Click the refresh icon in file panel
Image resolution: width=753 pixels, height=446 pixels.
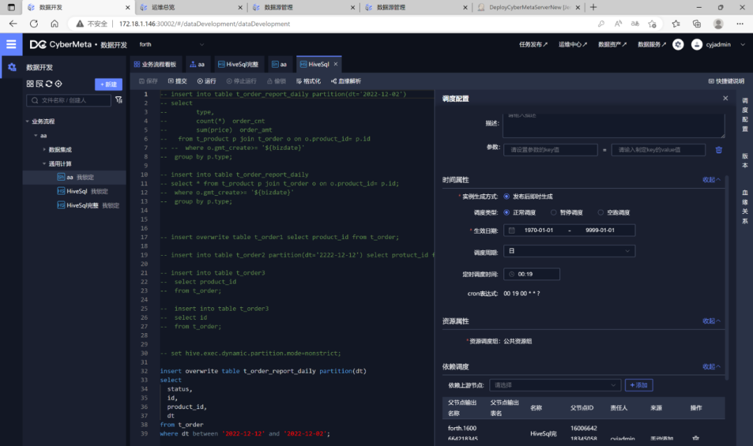coord(49,84)
